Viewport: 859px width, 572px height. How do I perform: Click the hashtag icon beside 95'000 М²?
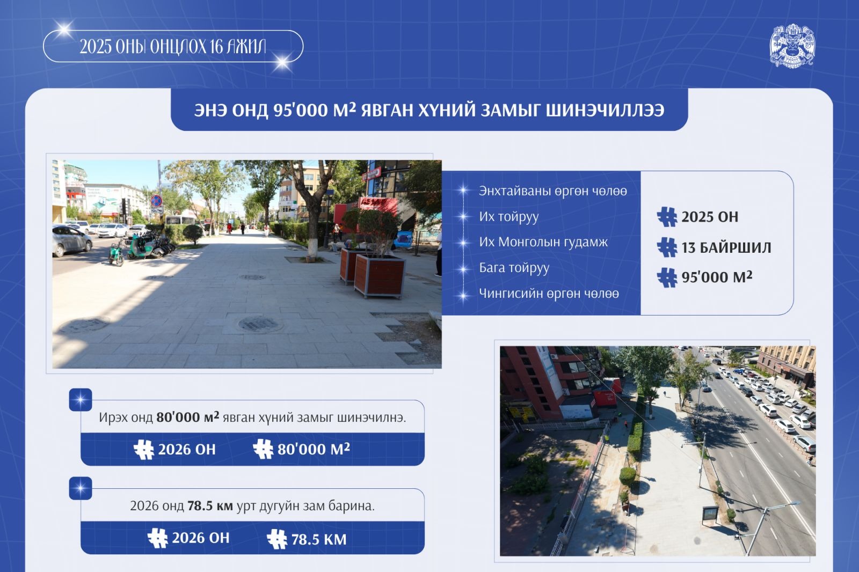click(667, 277)
